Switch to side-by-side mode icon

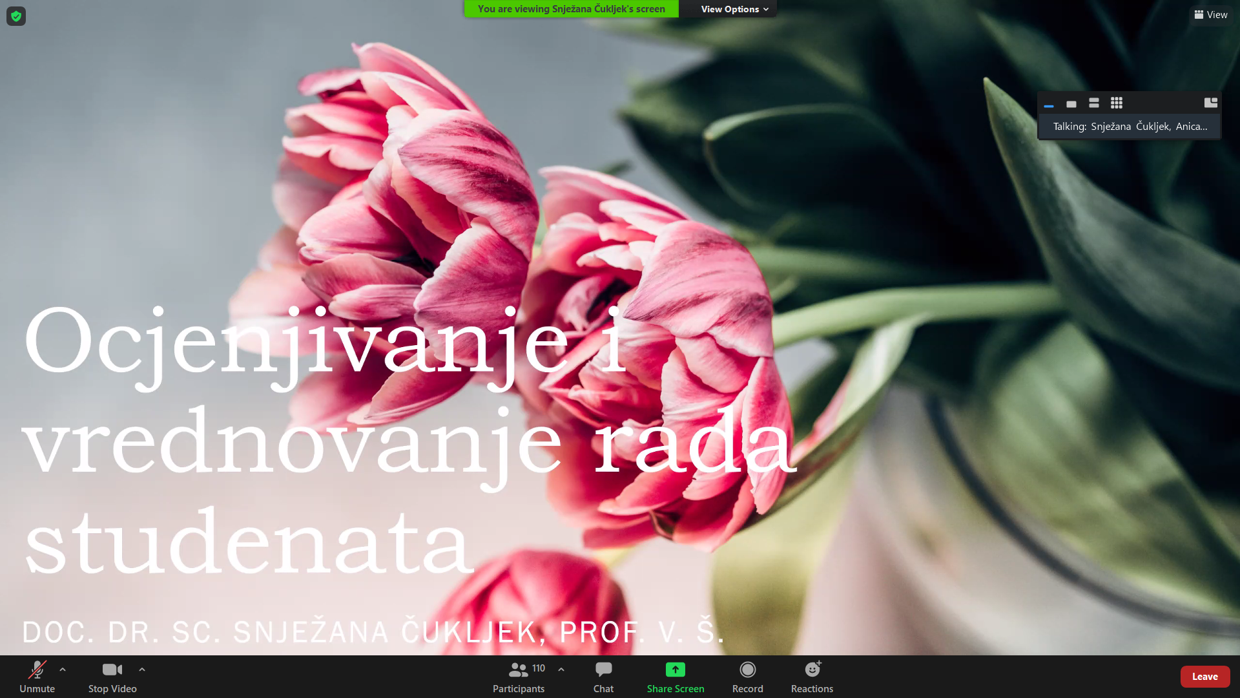point(1211,103)
